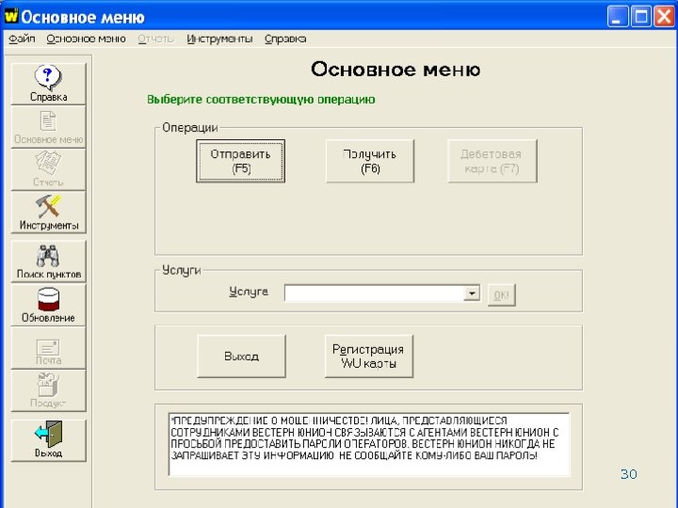Start the Обновление database icon
The image size is (678, 508).
pyautogui.click(x=48, y=305)
